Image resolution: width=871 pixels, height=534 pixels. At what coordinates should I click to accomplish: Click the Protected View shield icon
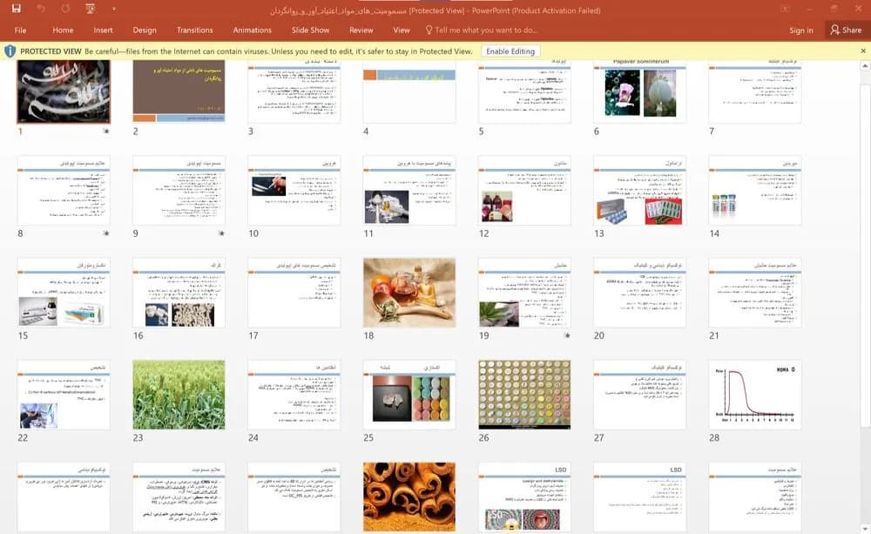coord(10,51)
